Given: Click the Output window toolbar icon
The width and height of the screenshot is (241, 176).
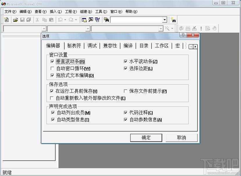Looking at the screenshot, I should pyautogui.click(x=91, y=20).
